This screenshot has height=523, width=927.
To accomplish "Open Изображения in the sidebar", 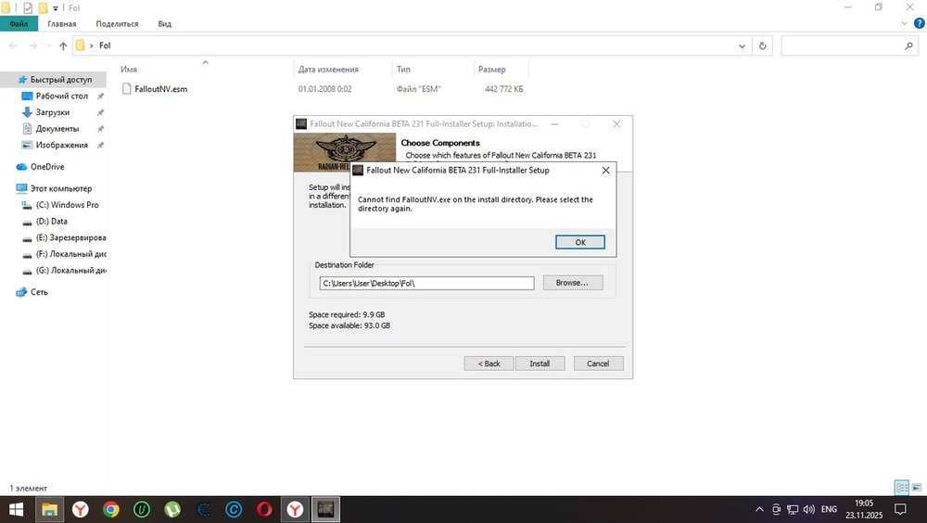I will 61,145.
